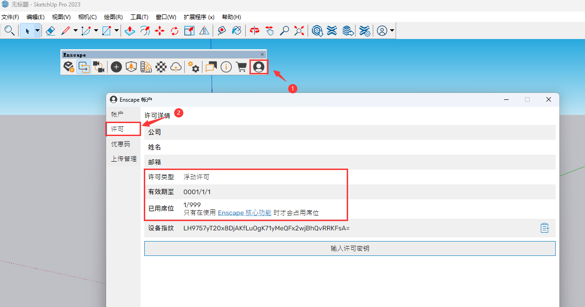The image size is (585, 307).
Task: Select the Offset tool
Action: tap(145, 31)
